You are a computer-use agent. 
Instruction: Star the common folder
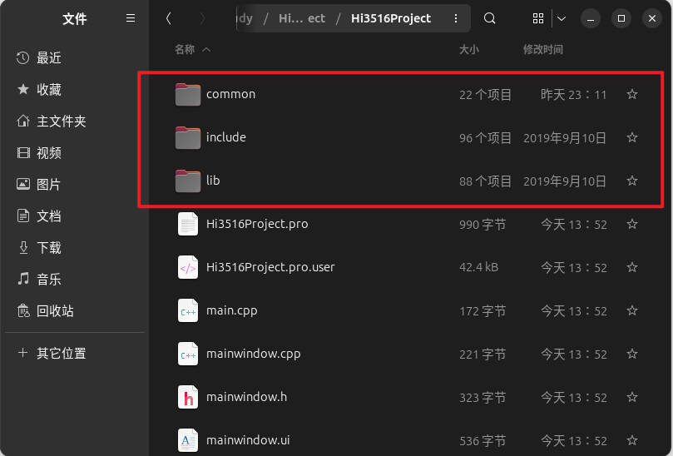632,94
